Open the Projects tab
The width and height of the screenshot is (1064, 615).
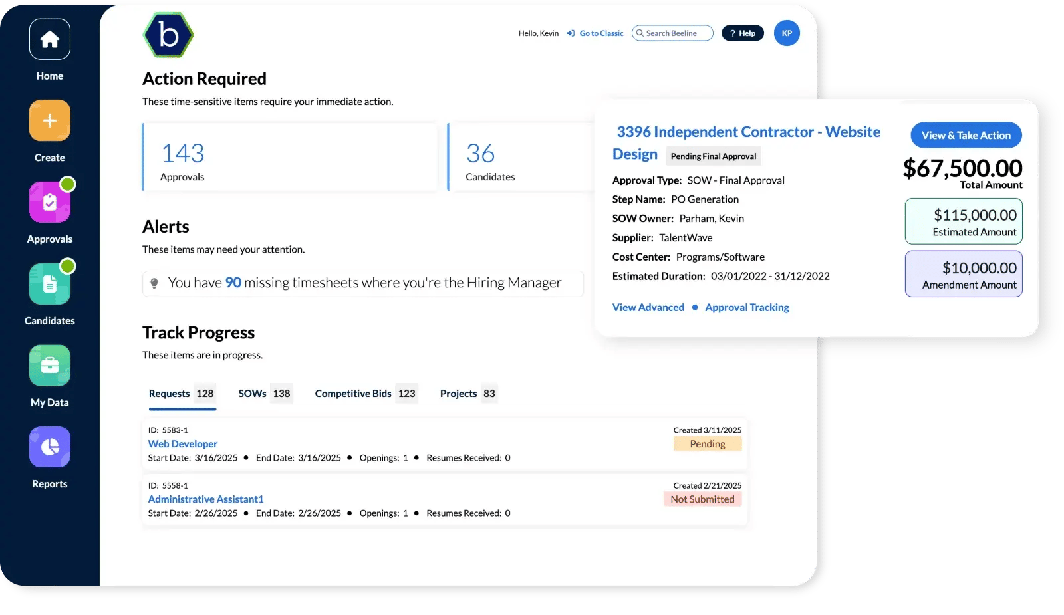(x=467, y=394)
